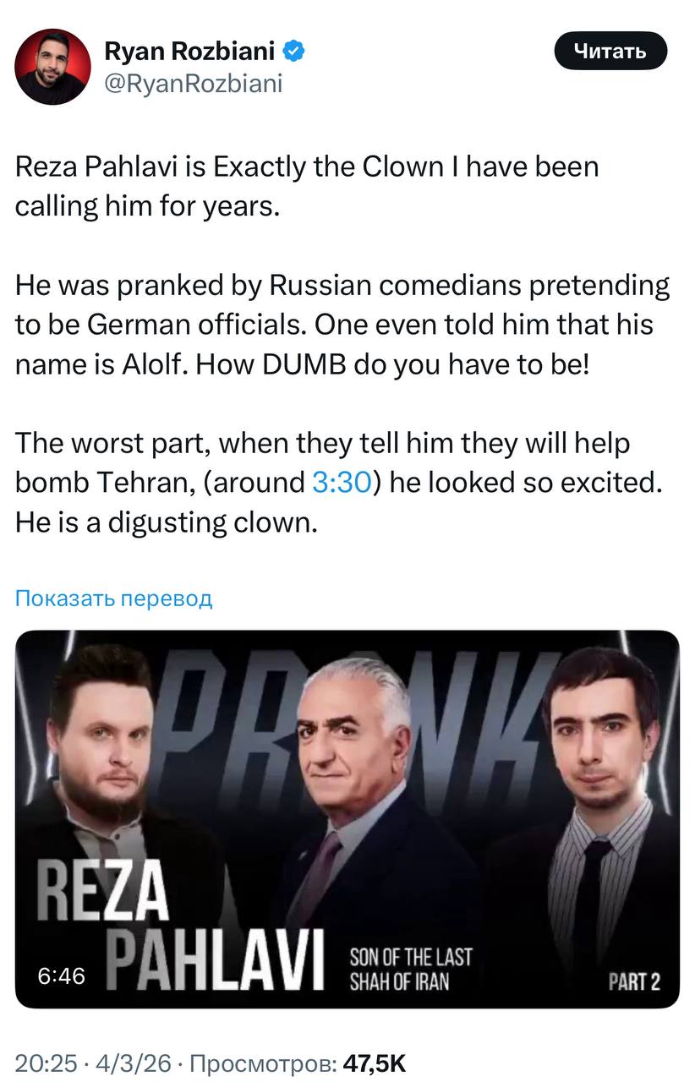
Task: Click the blue verified badge
Action: [293, 52]
